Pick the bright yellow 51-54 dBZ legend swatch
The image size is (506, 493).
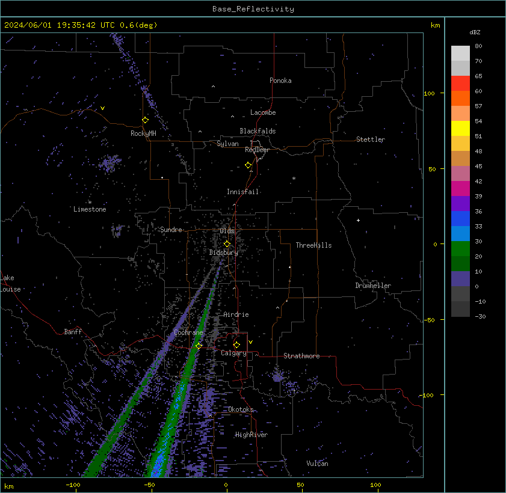click(460, 128)
